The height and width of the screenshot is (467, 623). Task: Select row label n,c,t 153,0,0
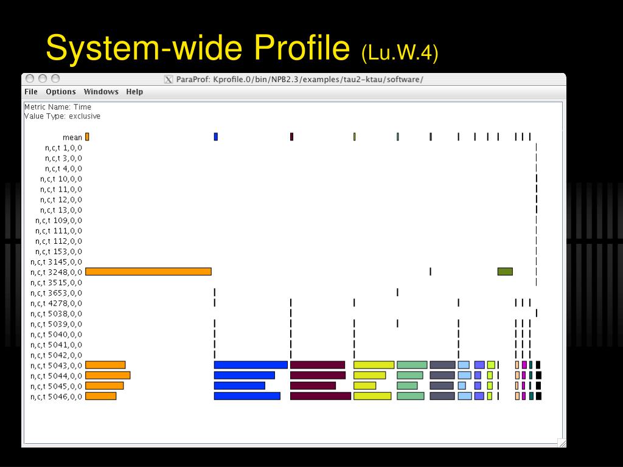pos(59,251)
